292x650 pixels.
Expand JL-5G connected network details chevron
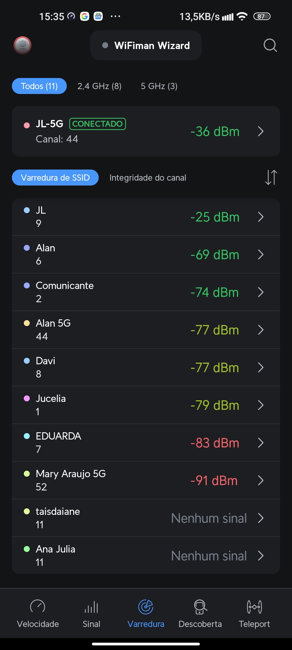[x=261, y=131]
